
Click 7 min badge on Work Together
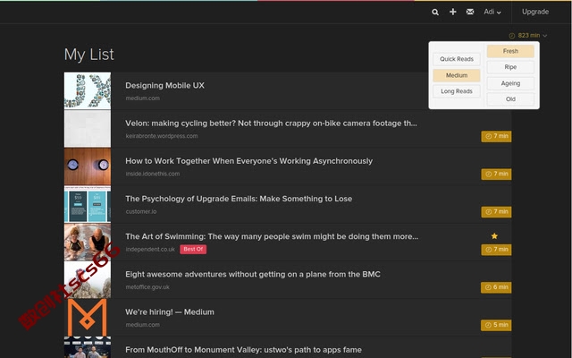496,174
